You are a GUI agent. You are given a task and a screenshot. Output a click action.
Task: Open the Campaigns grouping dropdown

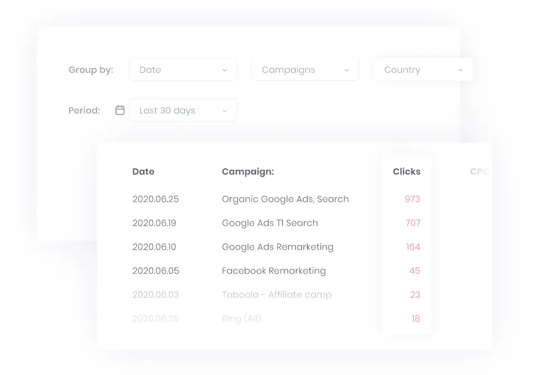pyautogui.click(x=305, y=70)
